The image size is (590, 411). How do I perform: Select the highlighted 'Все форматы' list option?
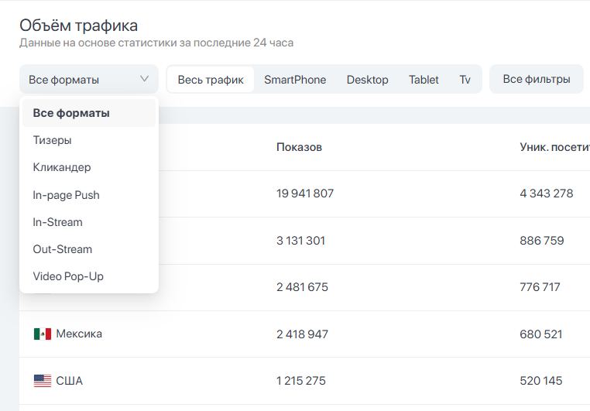pyautogui.click(x=71, y=113)
